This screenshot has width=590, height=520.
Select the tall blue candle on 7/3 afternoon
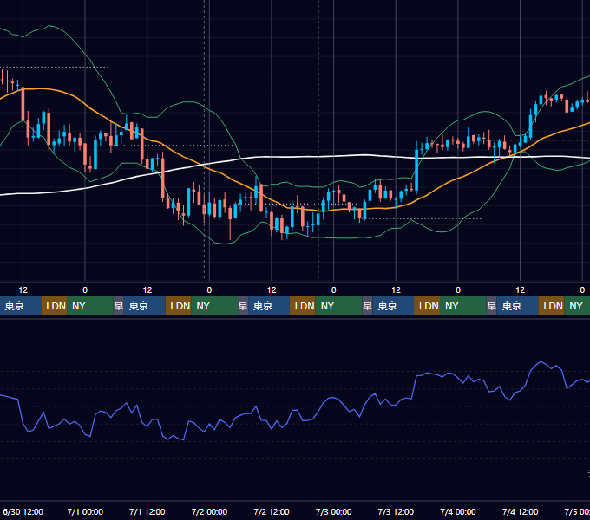[x=416, y=169]
